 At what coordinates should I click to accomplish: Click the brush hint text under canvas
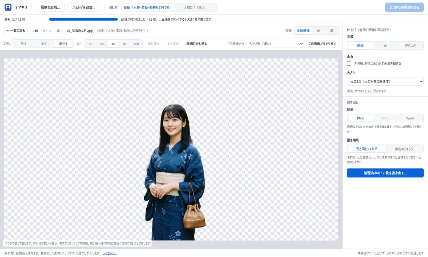click(x=78, y=243)
